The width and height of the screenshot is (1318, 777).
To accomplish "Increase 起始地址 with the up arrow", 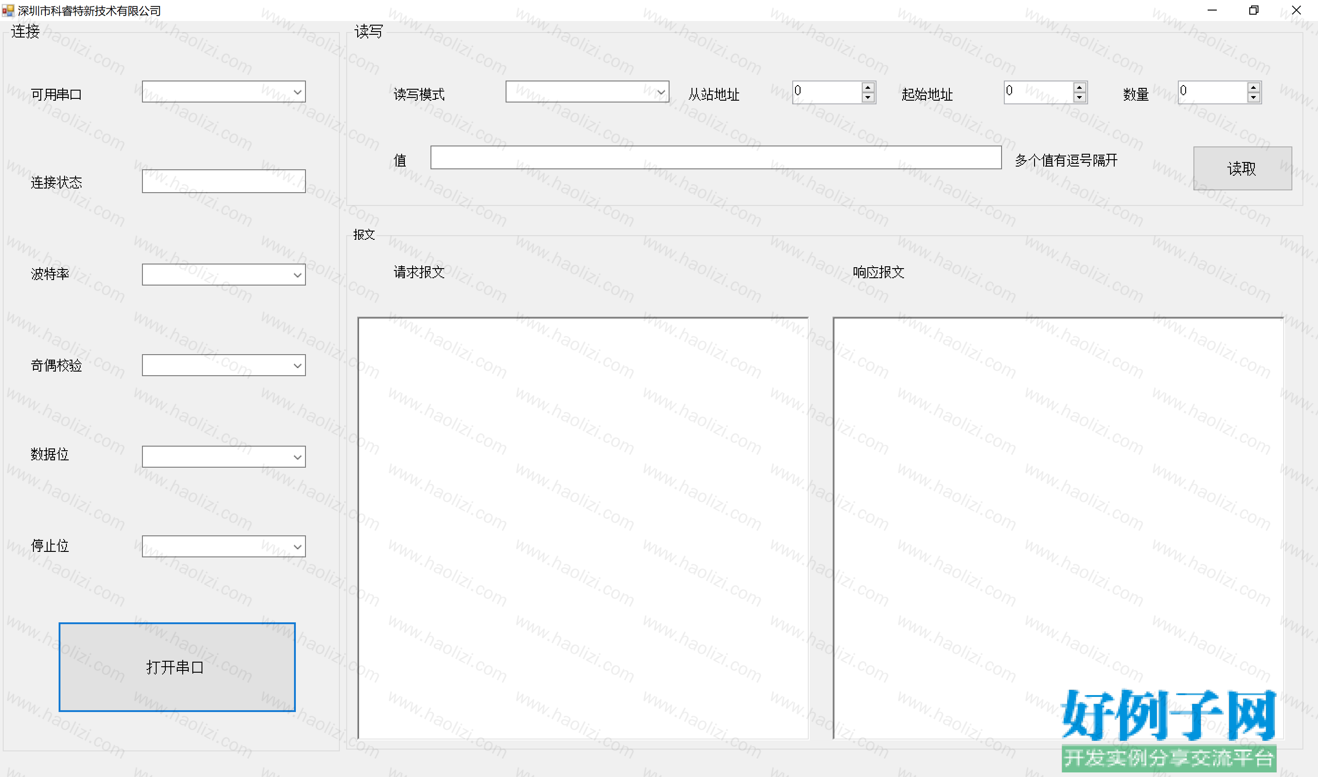I will (x=1080, y=87).
